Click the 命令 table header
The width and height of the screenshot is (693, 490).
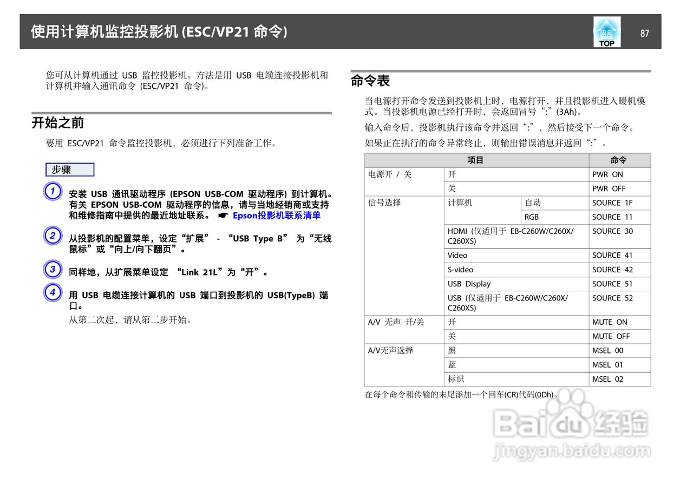(619, 160)
